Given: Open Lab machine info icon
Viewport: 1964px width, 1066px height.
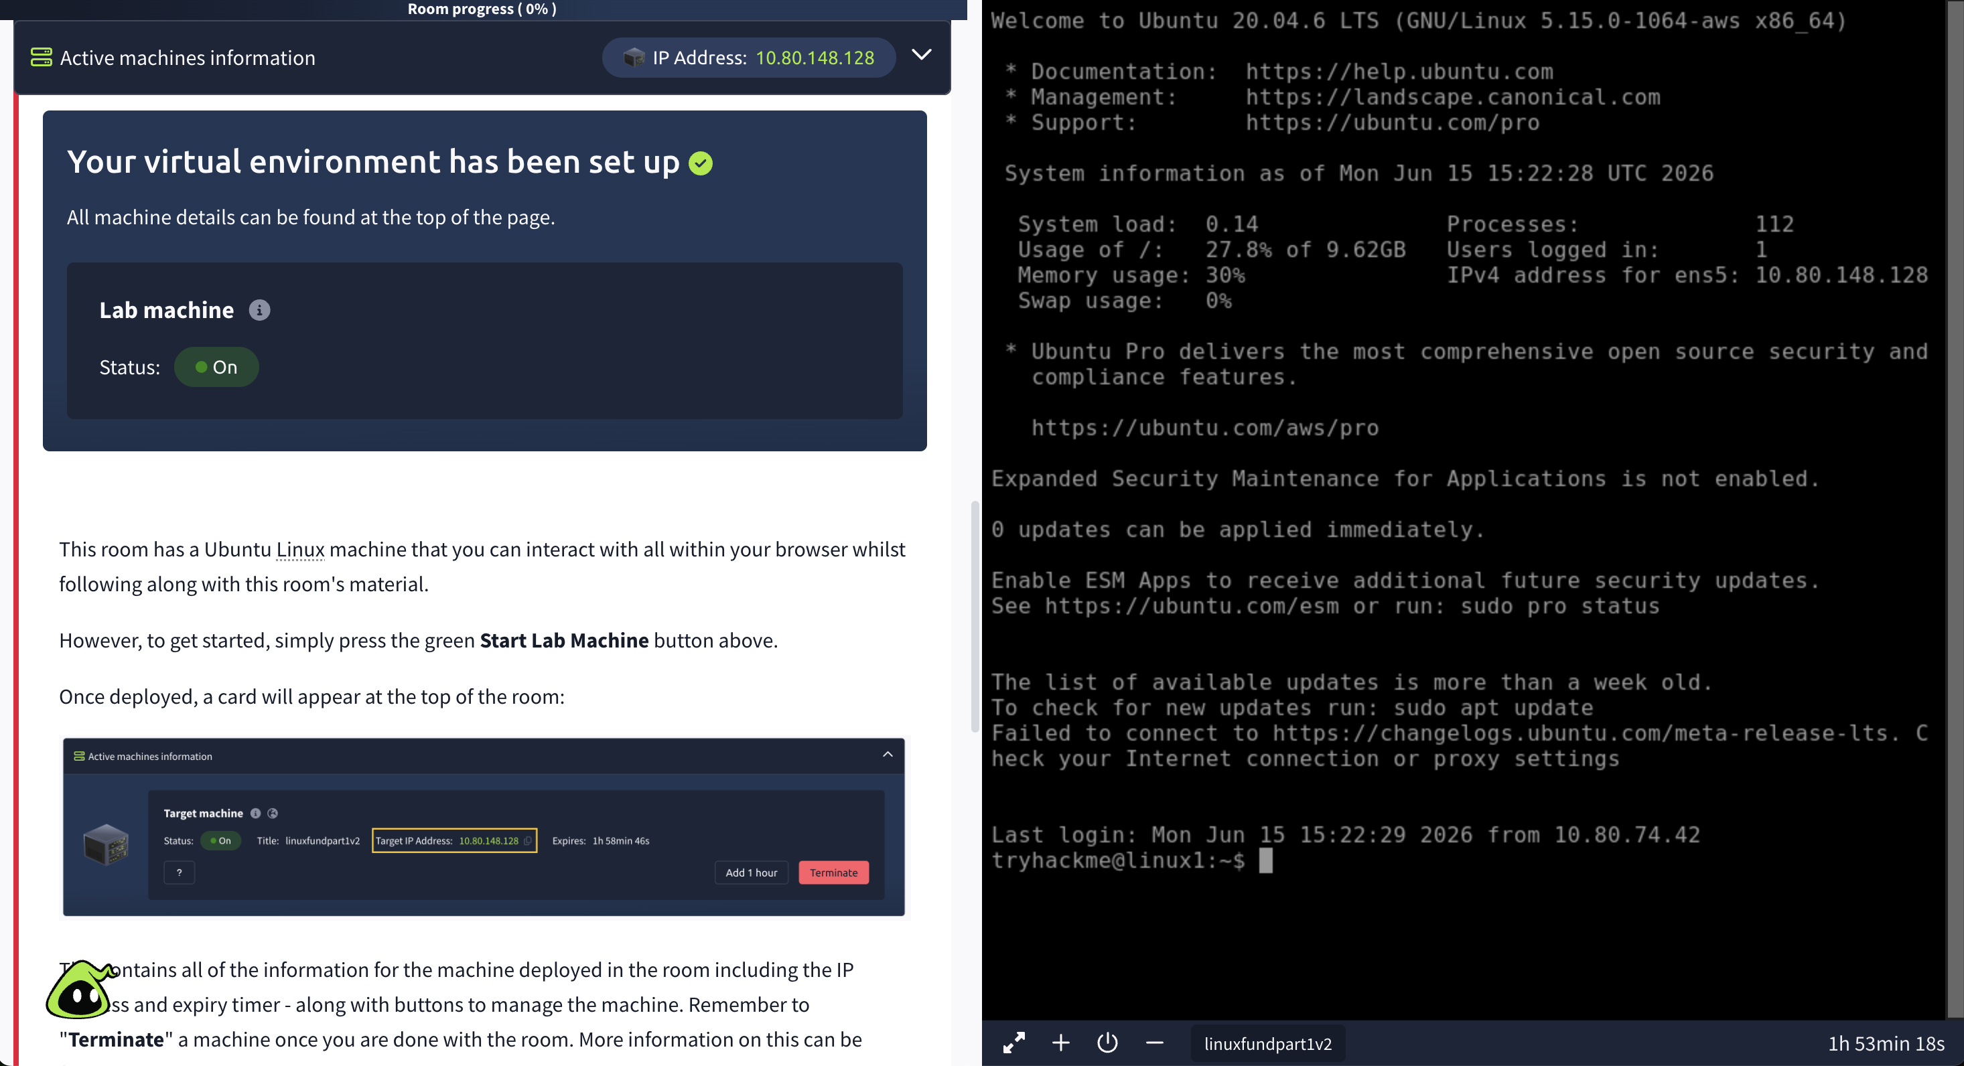Looking at the screenshot, I should [x=259, y=310].
